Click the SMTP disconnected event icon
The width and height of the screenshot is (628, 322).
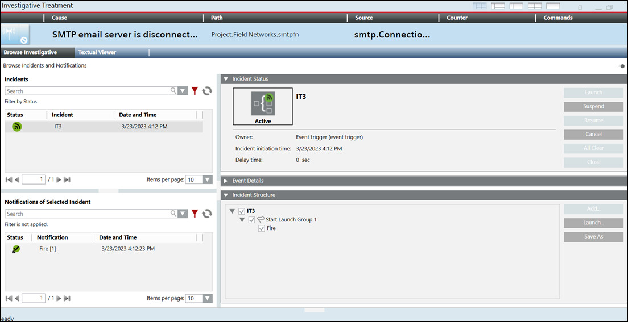click(15, 35)
